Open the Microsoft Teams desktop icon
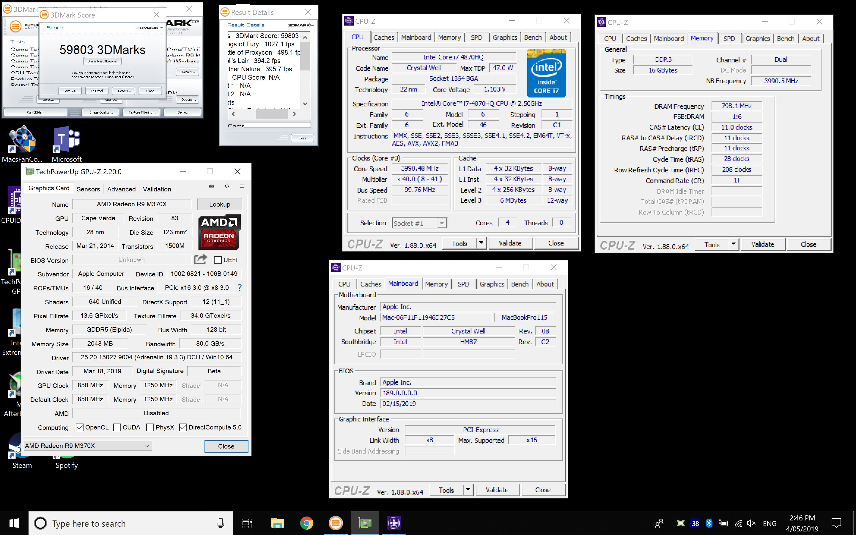Viewport: 856px width, 535px height. (67, 143)
